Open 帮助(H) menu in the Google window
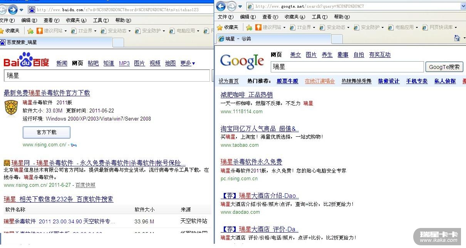This screenshot has height=248, width=466. click(x=342, y=17)
